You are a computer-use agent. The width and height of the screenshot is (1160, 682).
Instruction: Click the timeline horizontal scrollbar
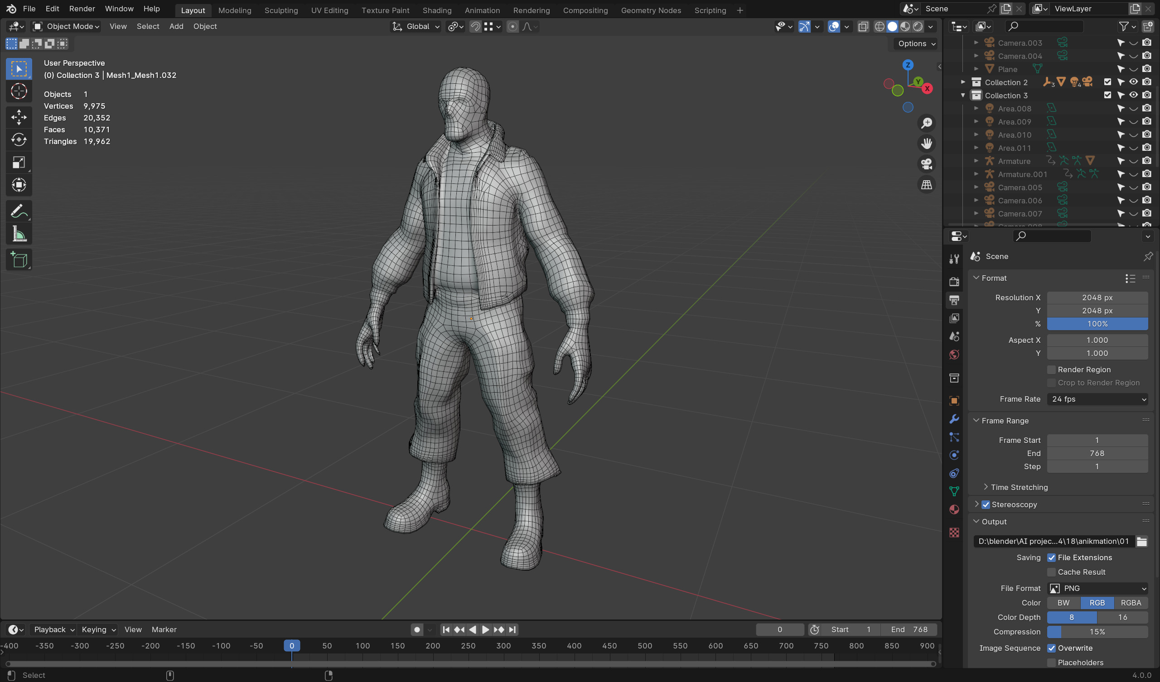(x=470, y=664)
